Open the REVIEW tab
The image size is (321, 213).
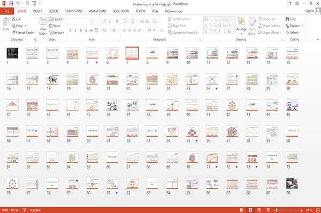pyautogui.click(x=140, y=11)
